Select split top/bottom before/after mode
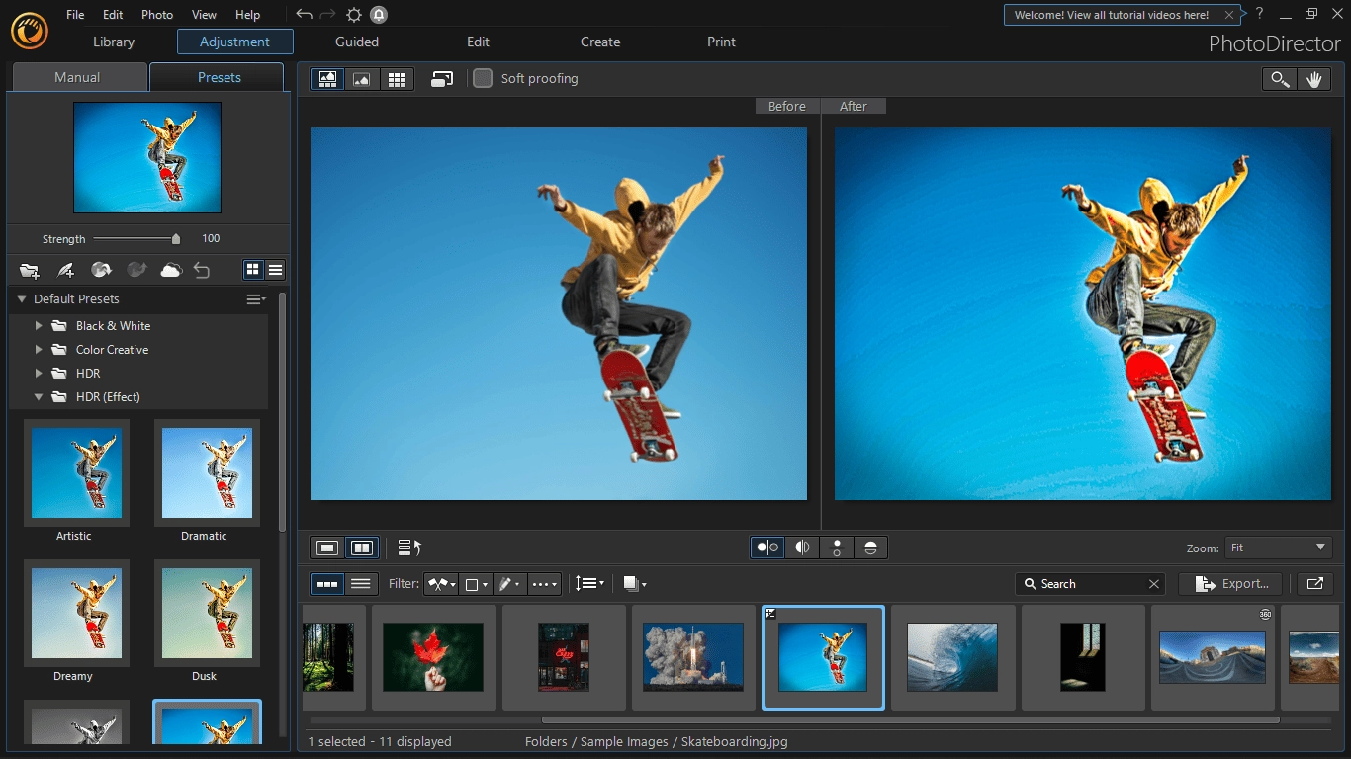The image size is (1351, 759). 870,548
